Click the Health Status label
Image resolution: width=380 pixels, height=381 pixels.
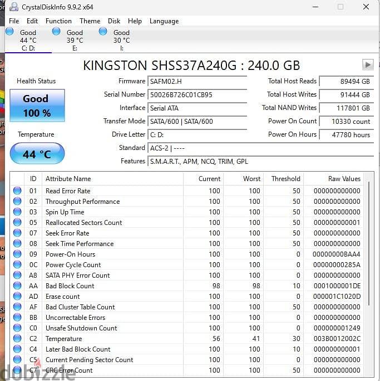36,81
